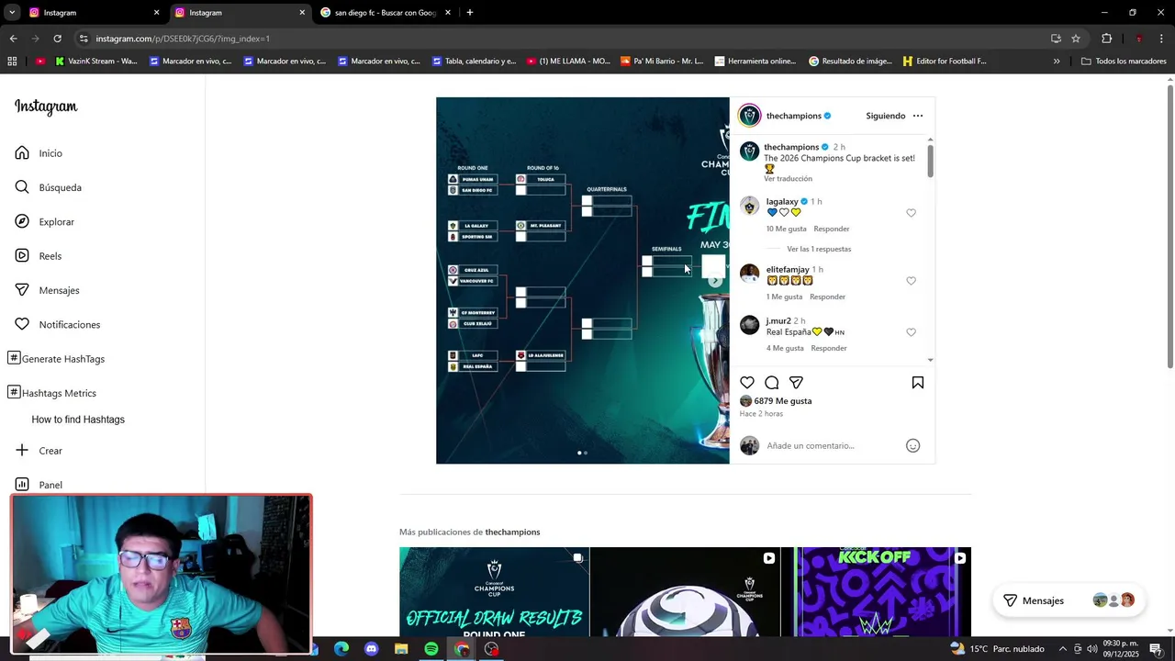Click the page vertical scrollbar
1175x661 pixels.
1169,228
